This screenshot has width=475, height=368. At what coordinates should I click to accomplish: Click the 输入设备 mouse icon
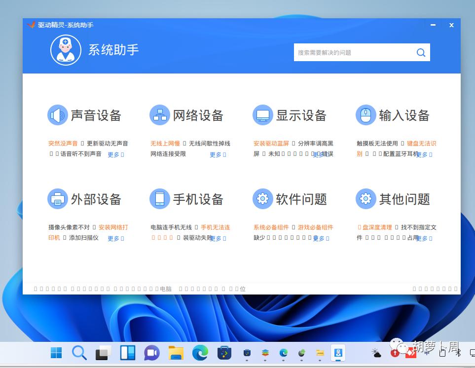click(365, 114)
